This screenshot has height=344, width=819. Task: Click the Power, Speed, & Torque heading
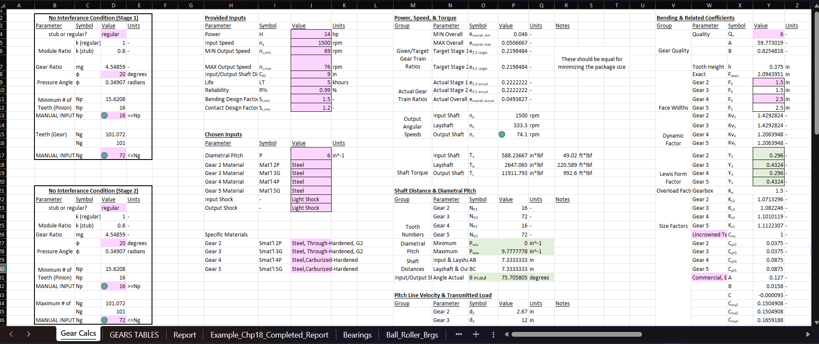(x=425, y=18)
